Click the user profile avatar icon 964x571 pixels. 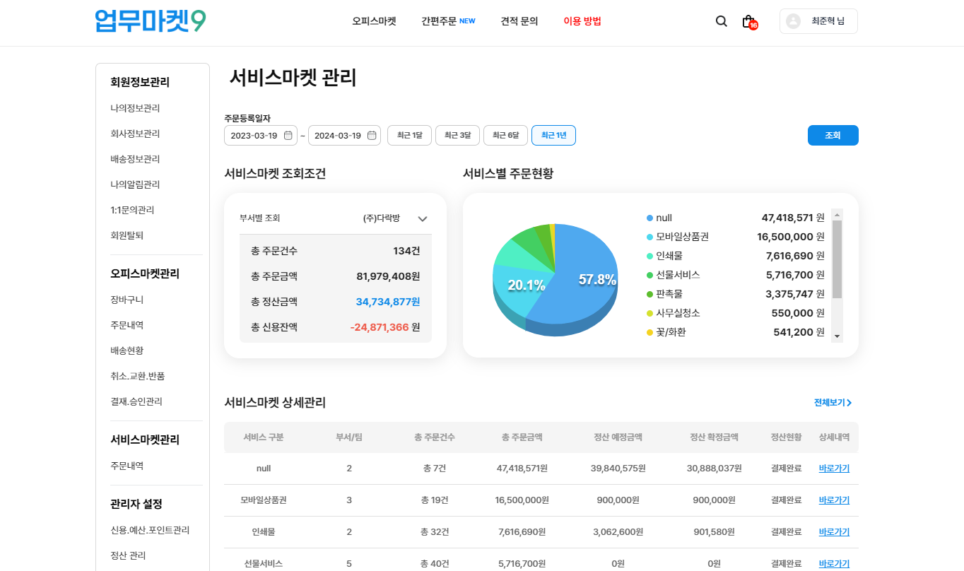793,21
